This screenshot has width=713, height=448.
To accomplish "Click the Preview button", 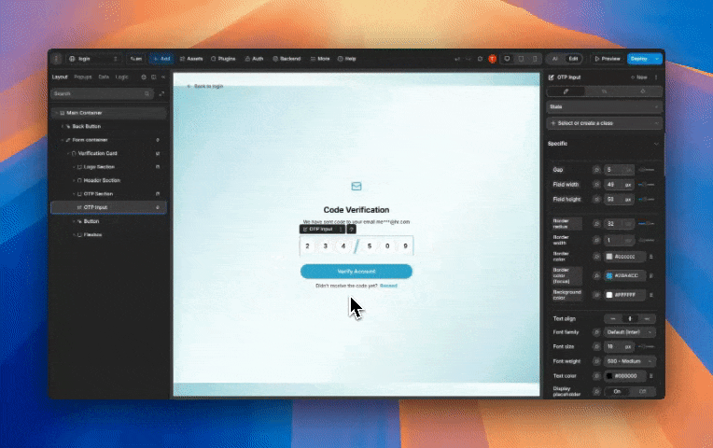I will [607, 59].
